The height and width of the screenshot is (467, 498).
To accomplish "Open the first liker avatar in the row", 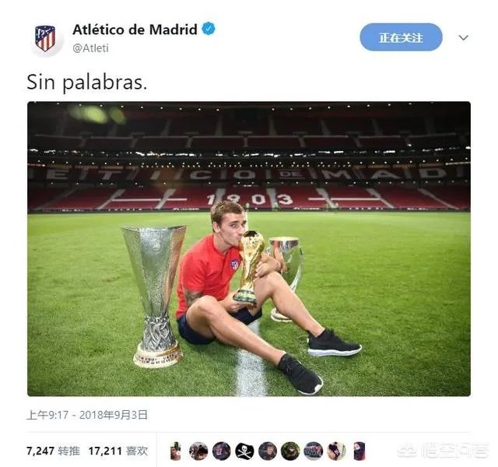I will click(x=175, y=451).
